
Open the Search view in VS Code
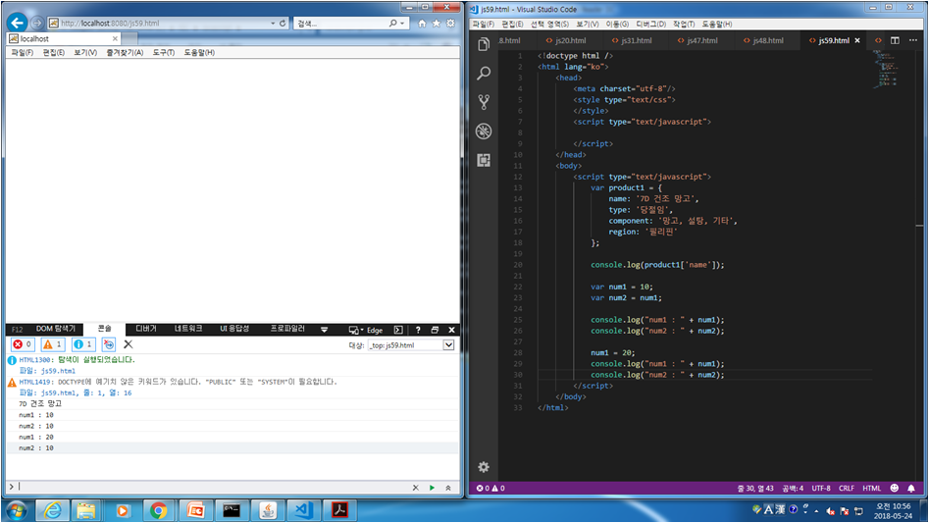(x=484, y=73)
